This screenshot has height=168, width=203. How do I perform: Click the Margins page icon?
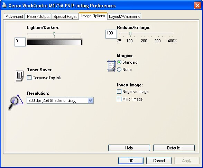click(111, 66)
